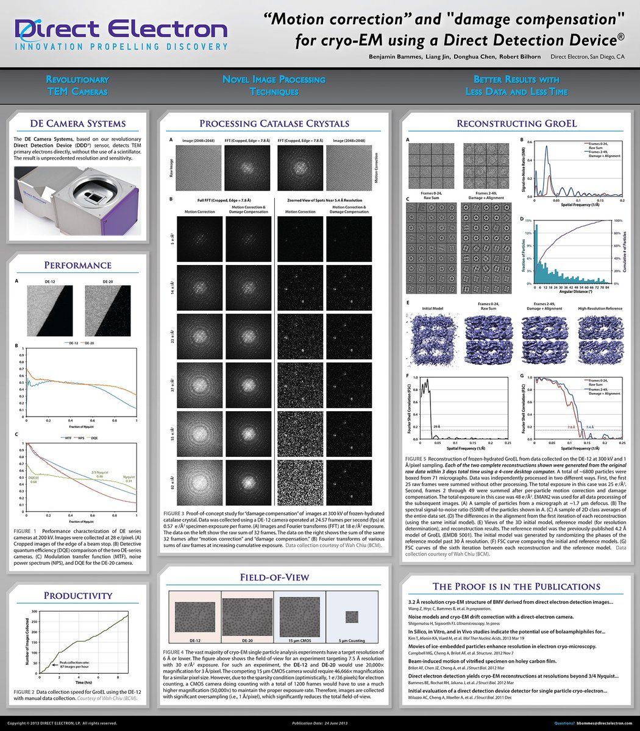Click the 'Publication Date: 24 June 2013' footer text
The image size is (640, 731).
click(321, 723)
